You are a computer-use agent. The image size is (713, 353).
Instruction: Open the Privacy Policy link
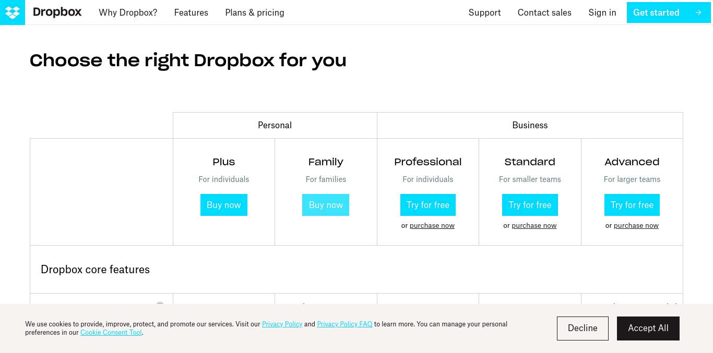(282, 324)
